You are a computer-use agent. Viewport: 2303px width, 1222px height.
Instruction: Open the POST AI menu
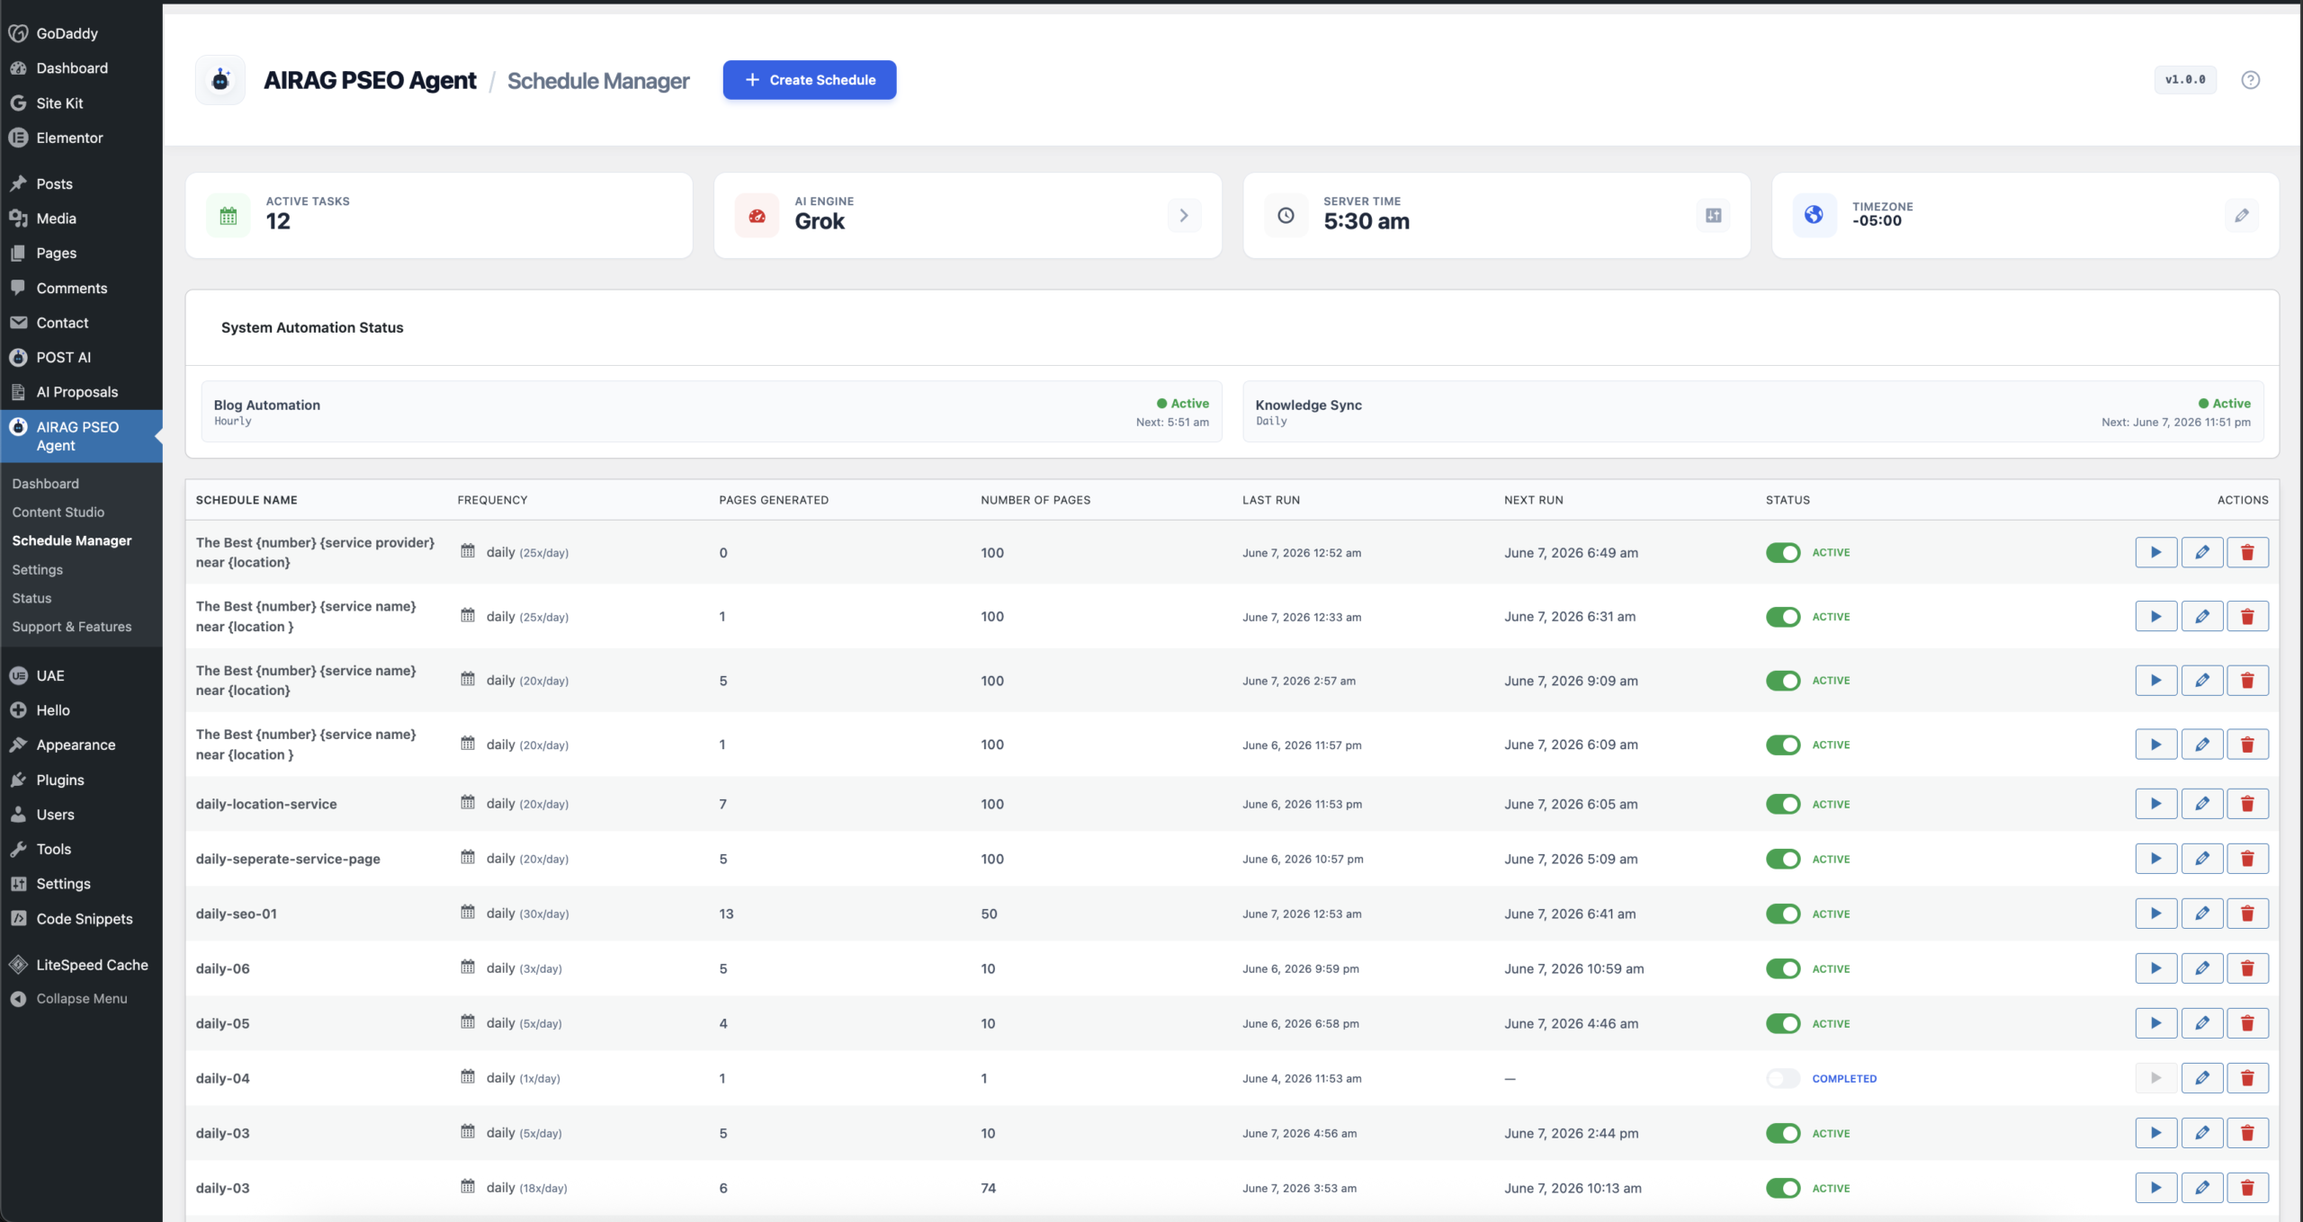point(64,358)
